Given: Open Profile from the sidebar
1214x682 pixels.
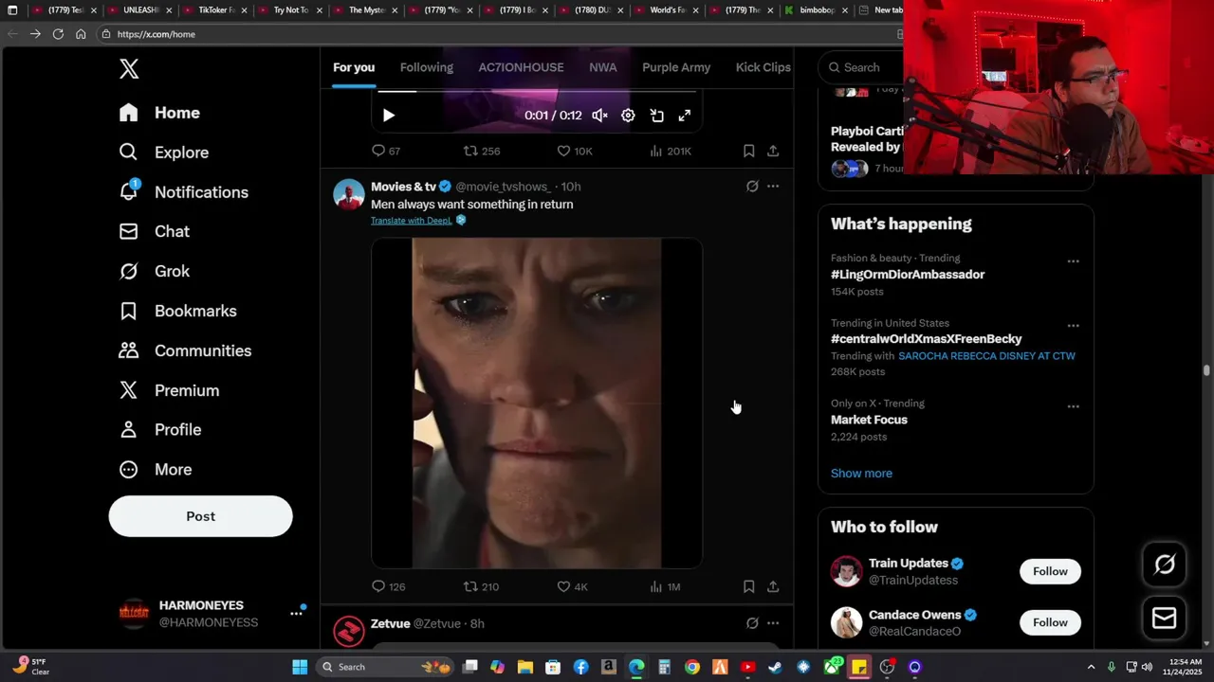Looking at the screenshot, I should coord(159,430).
